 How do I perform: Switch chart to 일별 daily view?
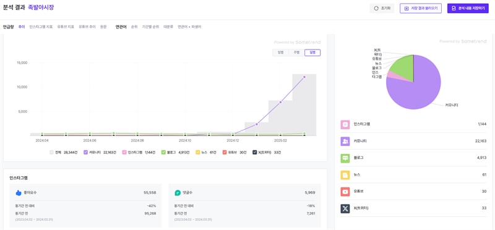[x=281, y=53]
